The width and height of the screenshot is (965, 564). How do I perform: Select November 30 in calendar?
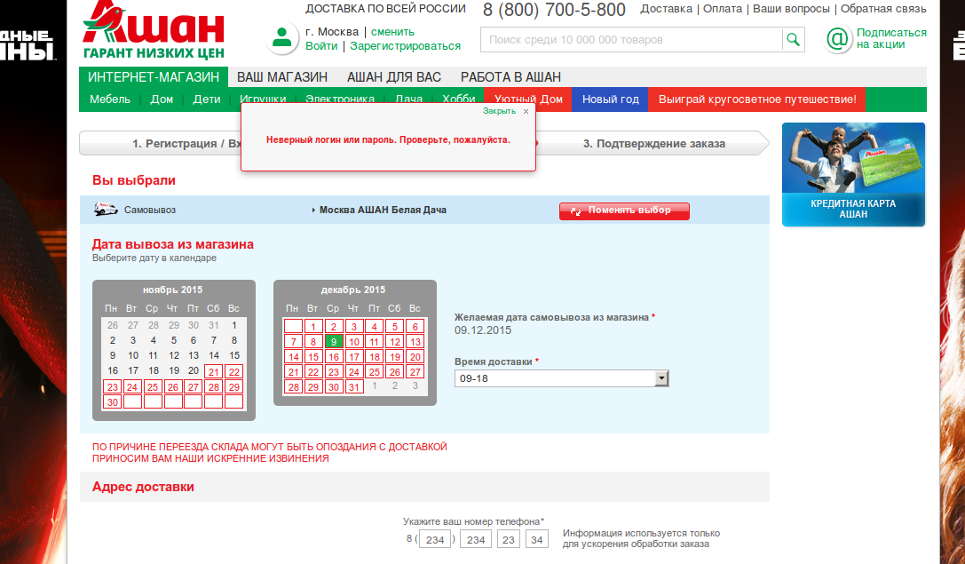pyautogui.click(x=112, y=402)
